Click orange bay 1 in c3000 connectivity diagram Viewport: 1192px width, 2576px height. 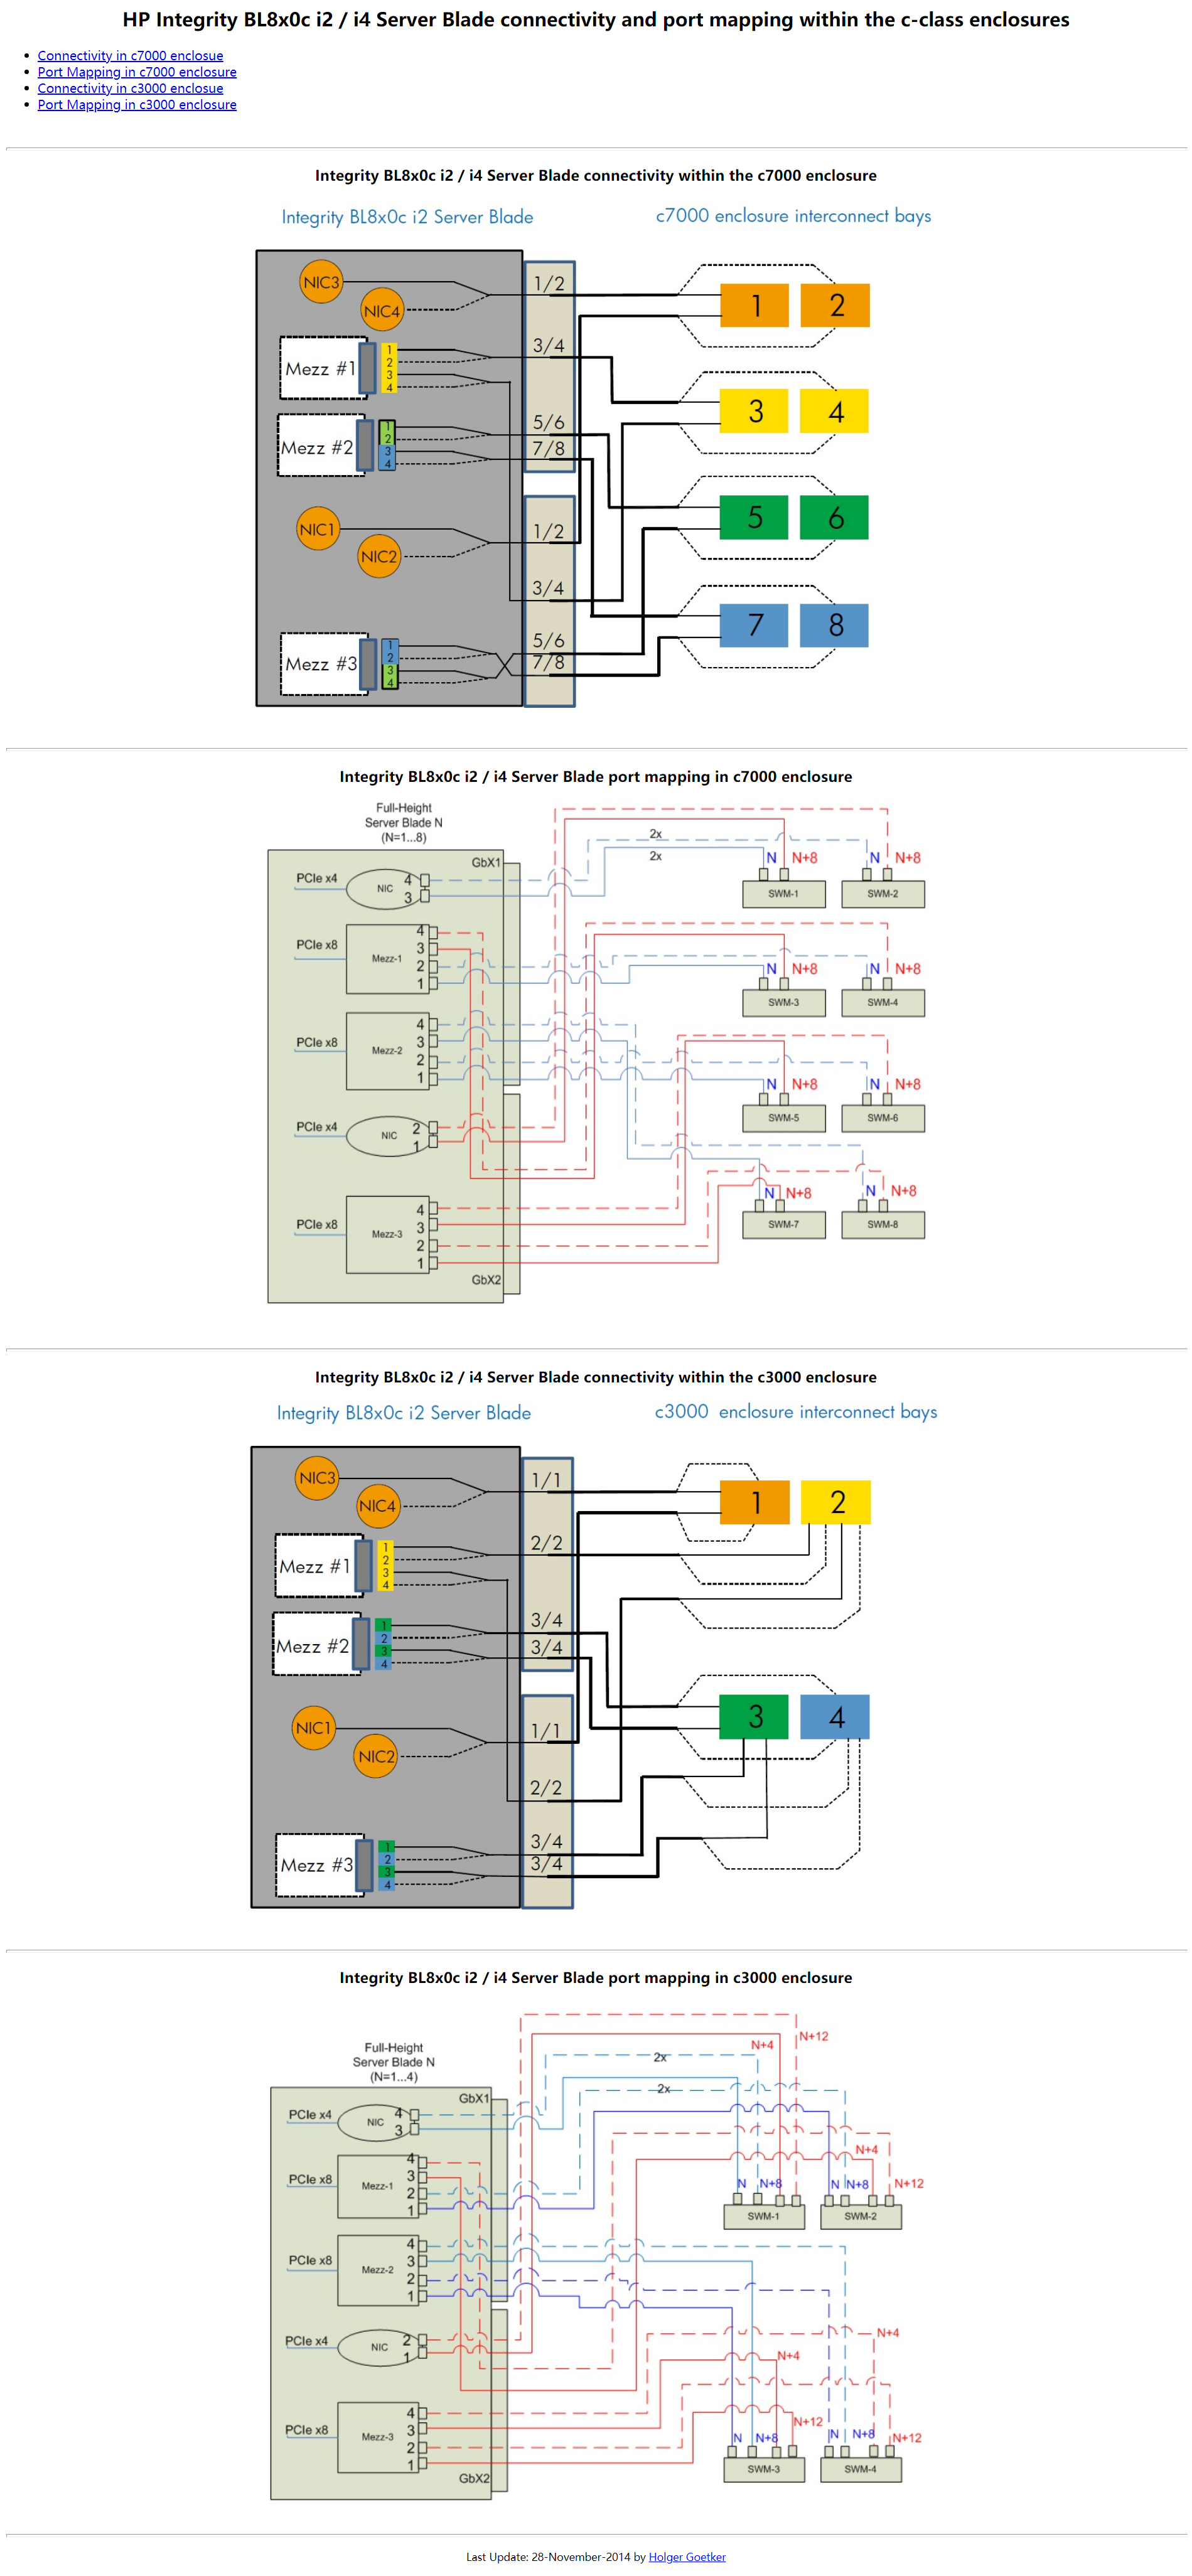[x=755, y=1502]
